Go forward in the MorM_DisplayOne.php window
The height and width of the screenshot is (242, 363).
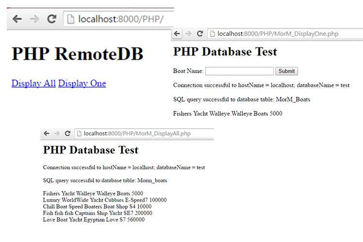(x=188, y=33)
